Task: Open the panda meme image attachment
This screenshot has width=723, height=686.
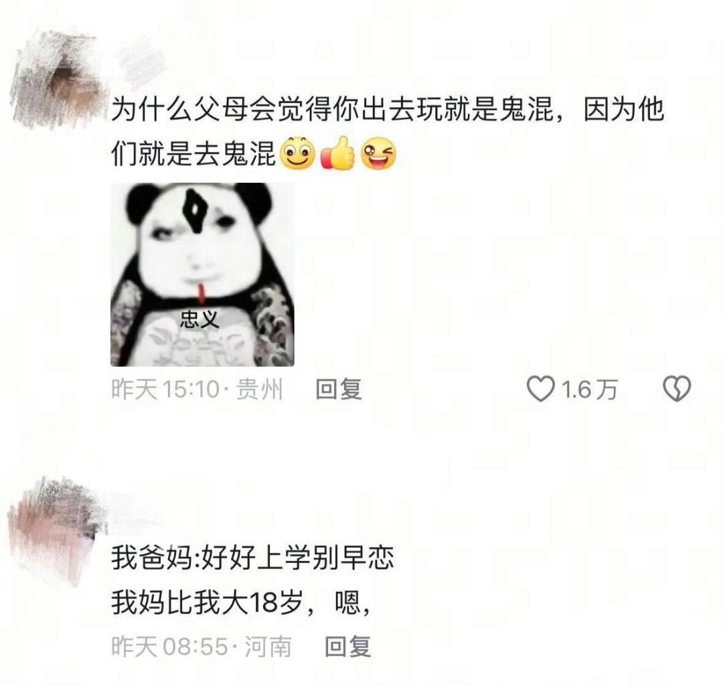Action: tap(202, 275)
